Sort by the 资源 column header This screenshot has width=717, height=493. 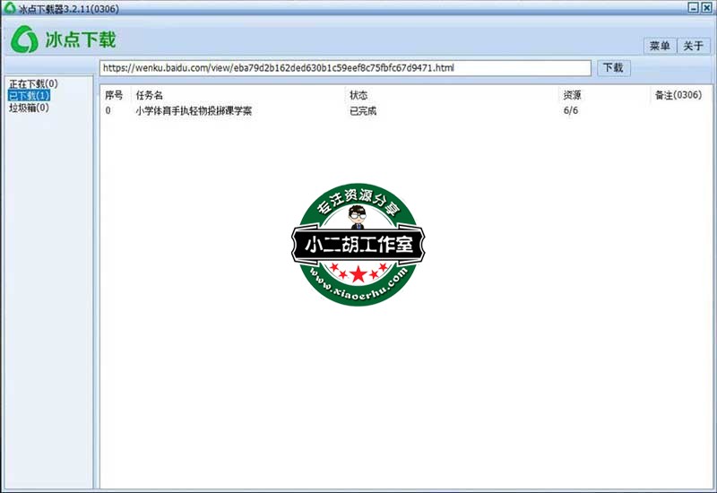[572, 95]
